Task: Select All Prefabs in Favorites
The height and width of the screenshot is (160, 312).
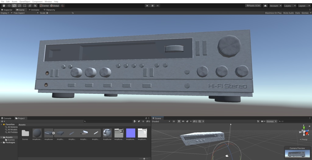Action: (12, 132)
